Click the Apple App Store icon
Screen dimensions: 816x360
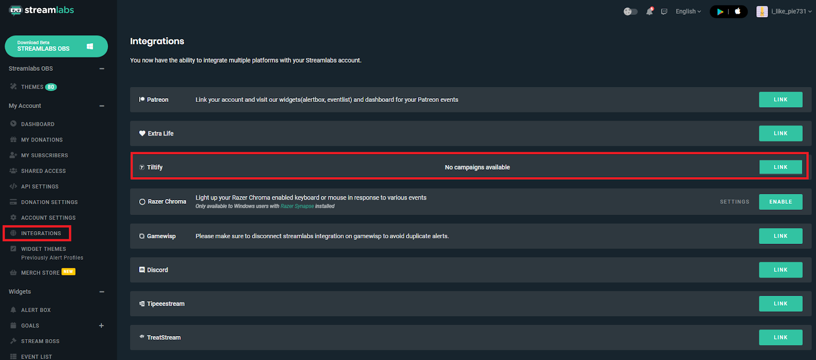(737, 11)
